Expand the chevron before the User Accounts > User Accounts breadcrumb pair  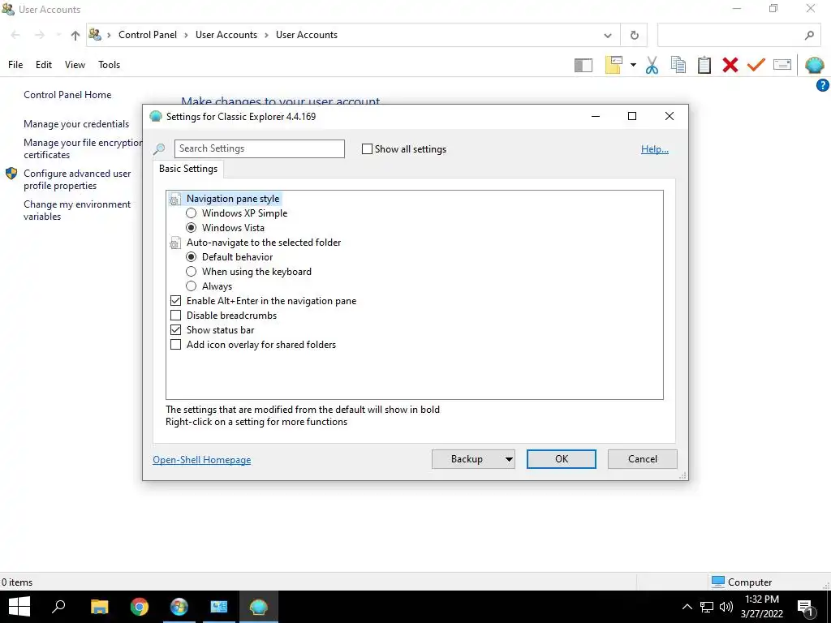pyautogui.click(x=109, y=36)
